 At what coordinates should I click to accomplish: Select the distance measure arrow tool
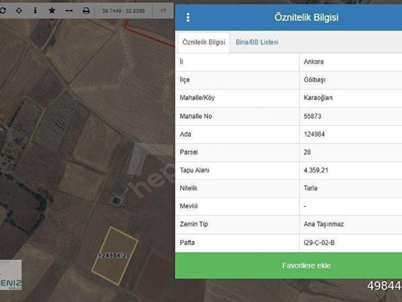coord(69,11)
